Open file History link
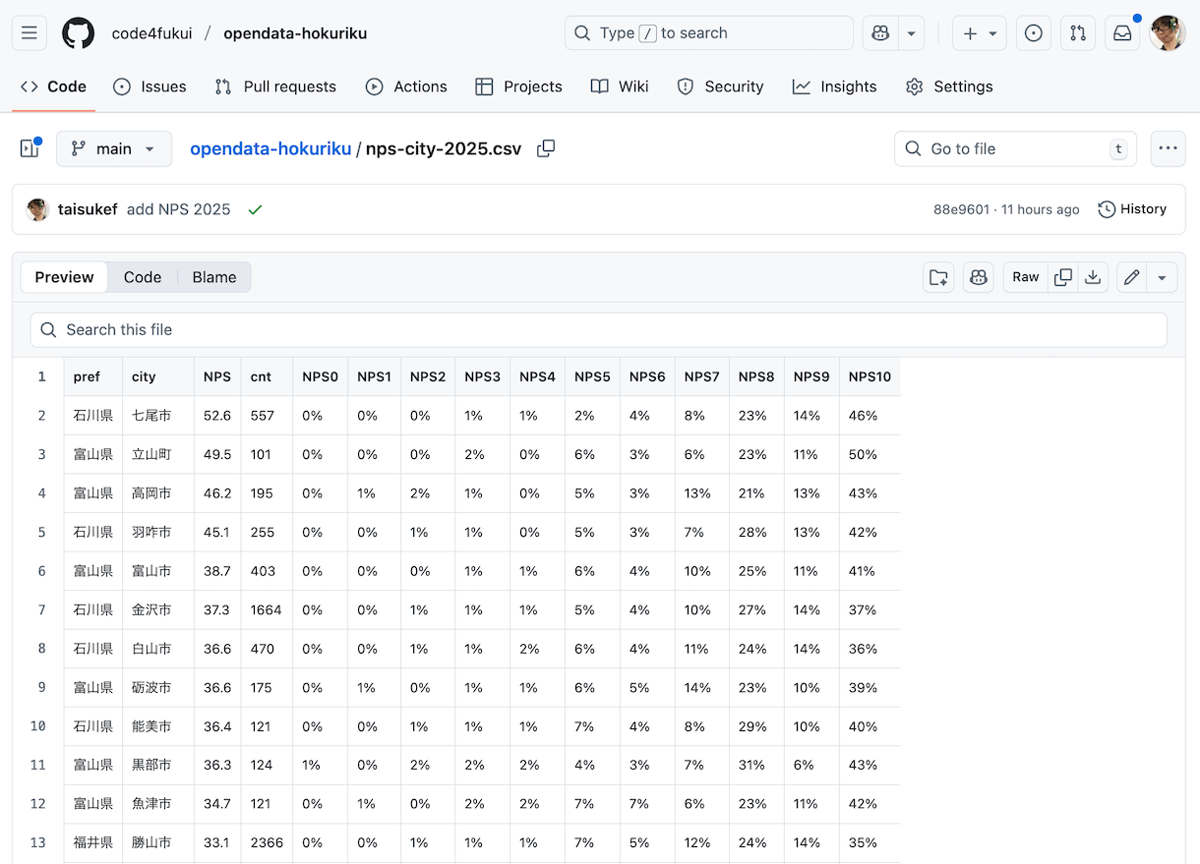Screen dimensions: 1200x864 coord(1132,209)
